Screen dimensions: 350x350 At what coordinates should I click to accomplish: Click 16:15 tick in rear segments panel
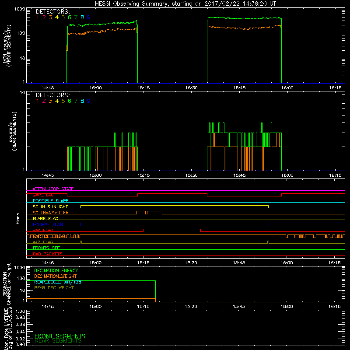pos(335,175)
